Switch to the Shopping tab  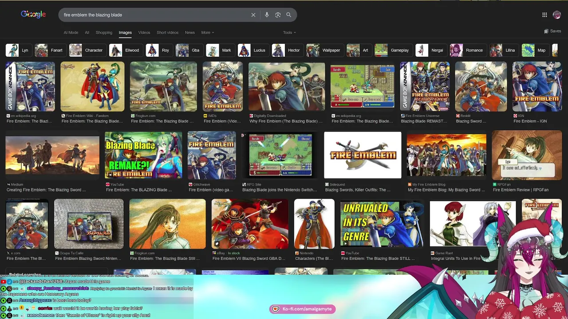[x=104, y=32]
